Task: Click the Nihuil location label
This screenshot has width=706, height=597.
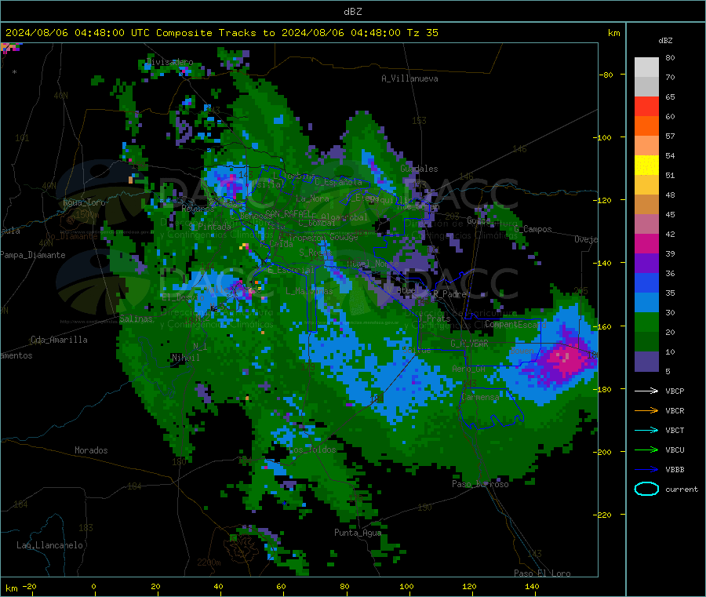Action: [x=185, y=358]
